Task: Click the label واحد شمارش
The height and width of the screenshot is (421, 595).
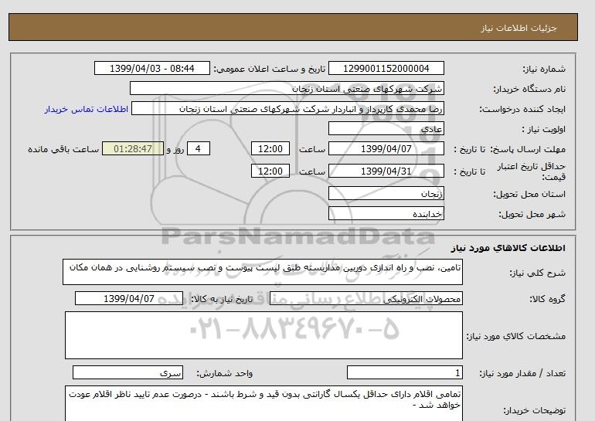Action: [x=225, y=373]
